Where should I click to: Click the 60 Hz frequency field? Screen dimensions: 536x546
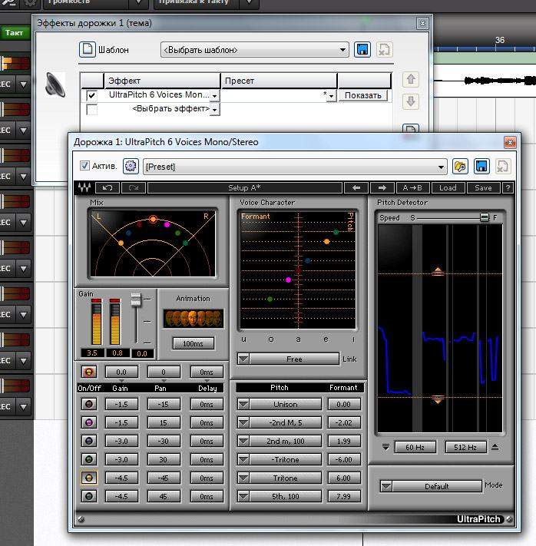click(x=415, y=447)
